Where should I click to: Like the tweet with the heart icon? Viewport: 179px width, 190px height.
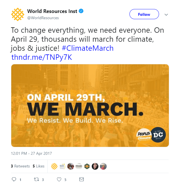(59, 179)
